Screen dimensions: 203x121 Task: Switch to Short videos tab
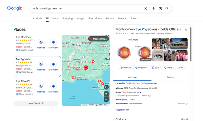tap(95, 18)
